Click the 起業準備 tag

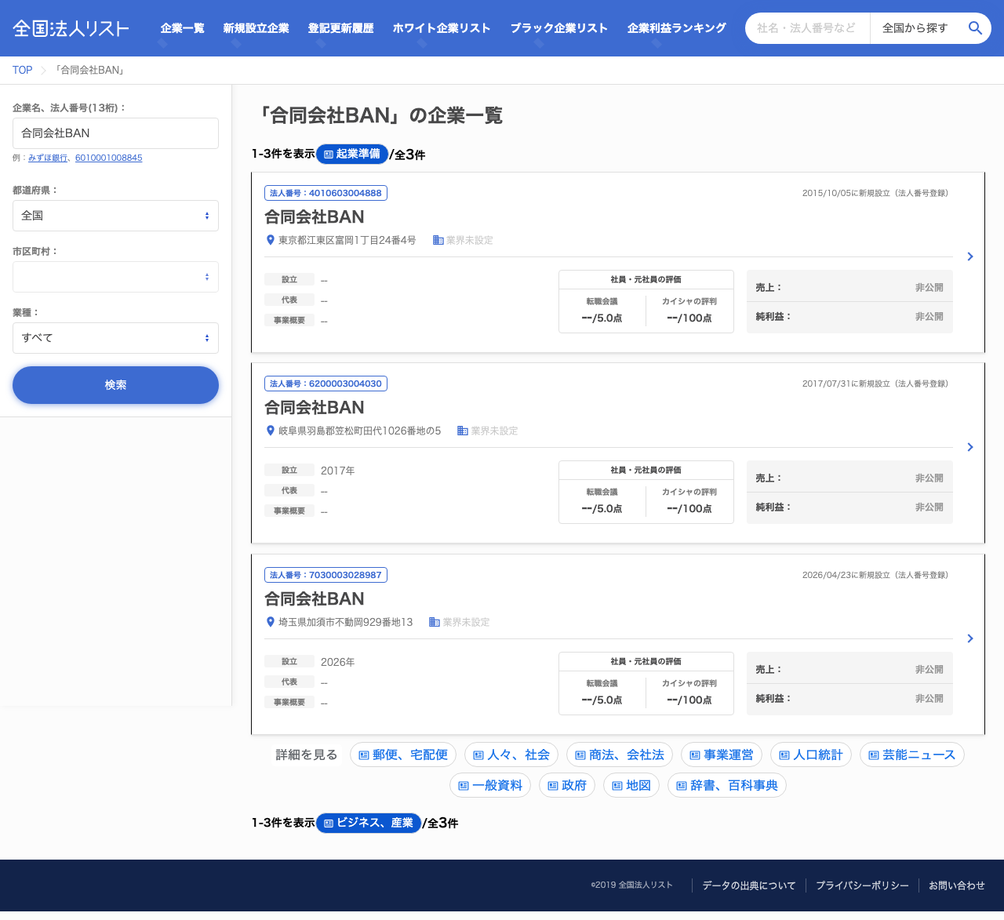coord(352,154)
